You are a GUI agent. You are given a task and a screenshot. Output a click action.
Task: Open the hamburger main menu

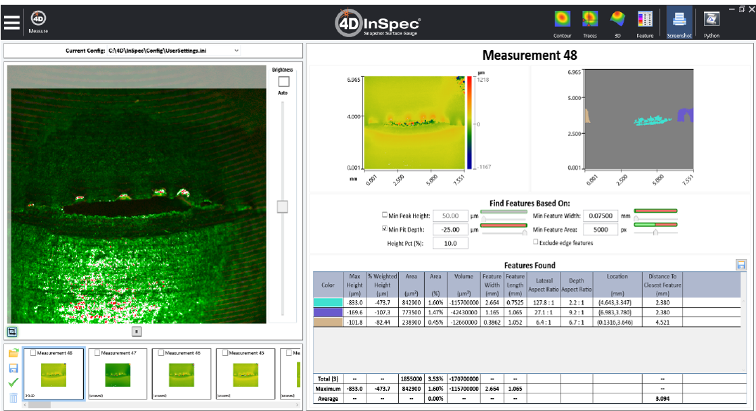coord(11,22)
